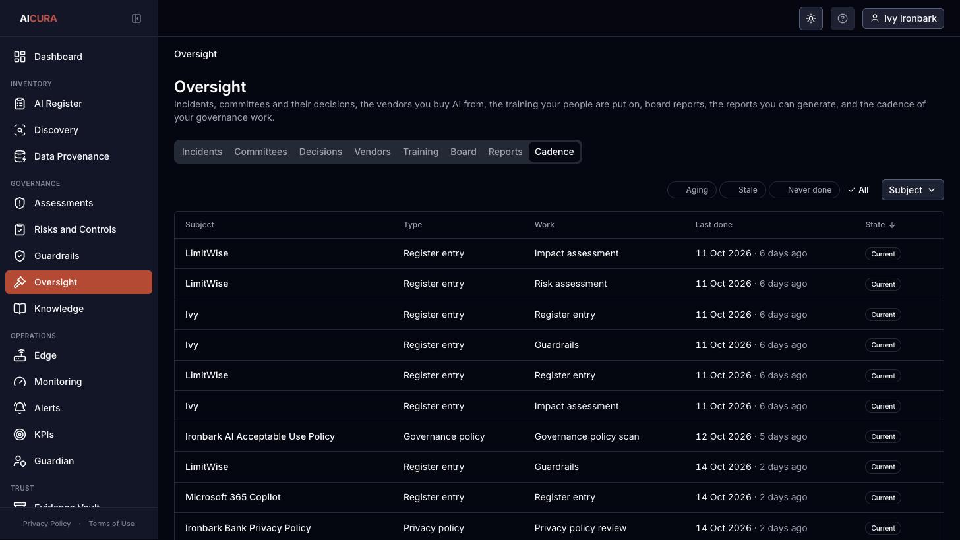Click 'Ironbark AI Acceptable Use Policy' subject
Image resolution: width=960 pixels, height=540 pixels.
click(260, 436)
